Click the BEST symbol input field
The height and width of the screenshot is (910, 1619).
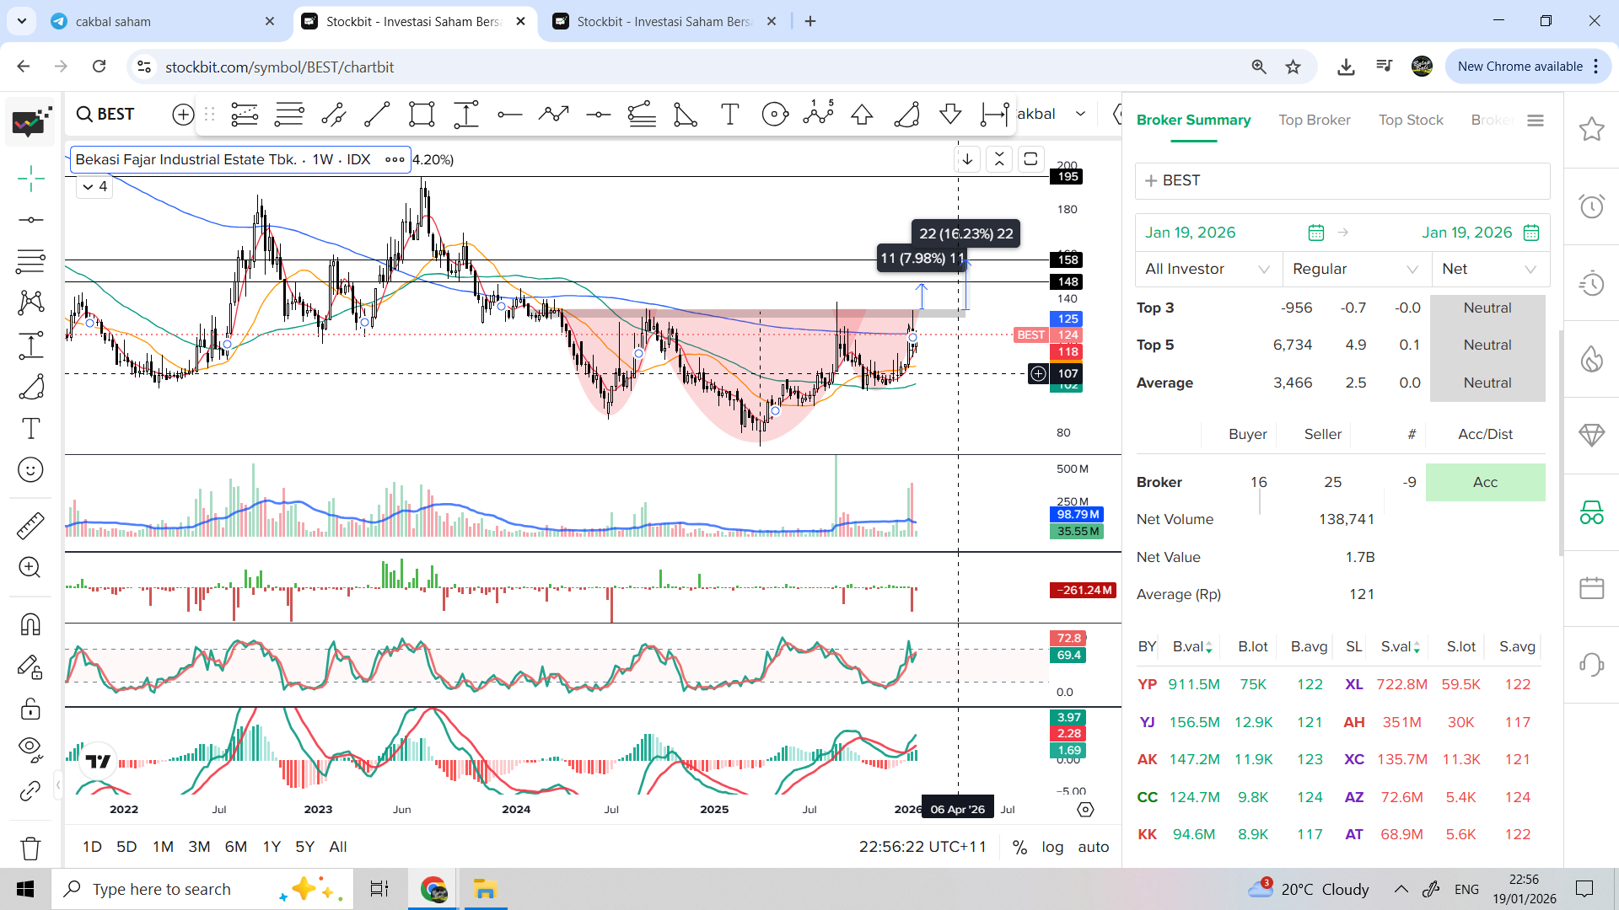[x=1342, y=180]
